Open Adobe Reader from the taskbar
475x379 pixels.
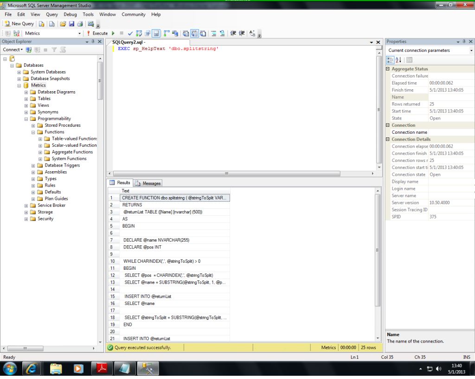pos(102,369)
